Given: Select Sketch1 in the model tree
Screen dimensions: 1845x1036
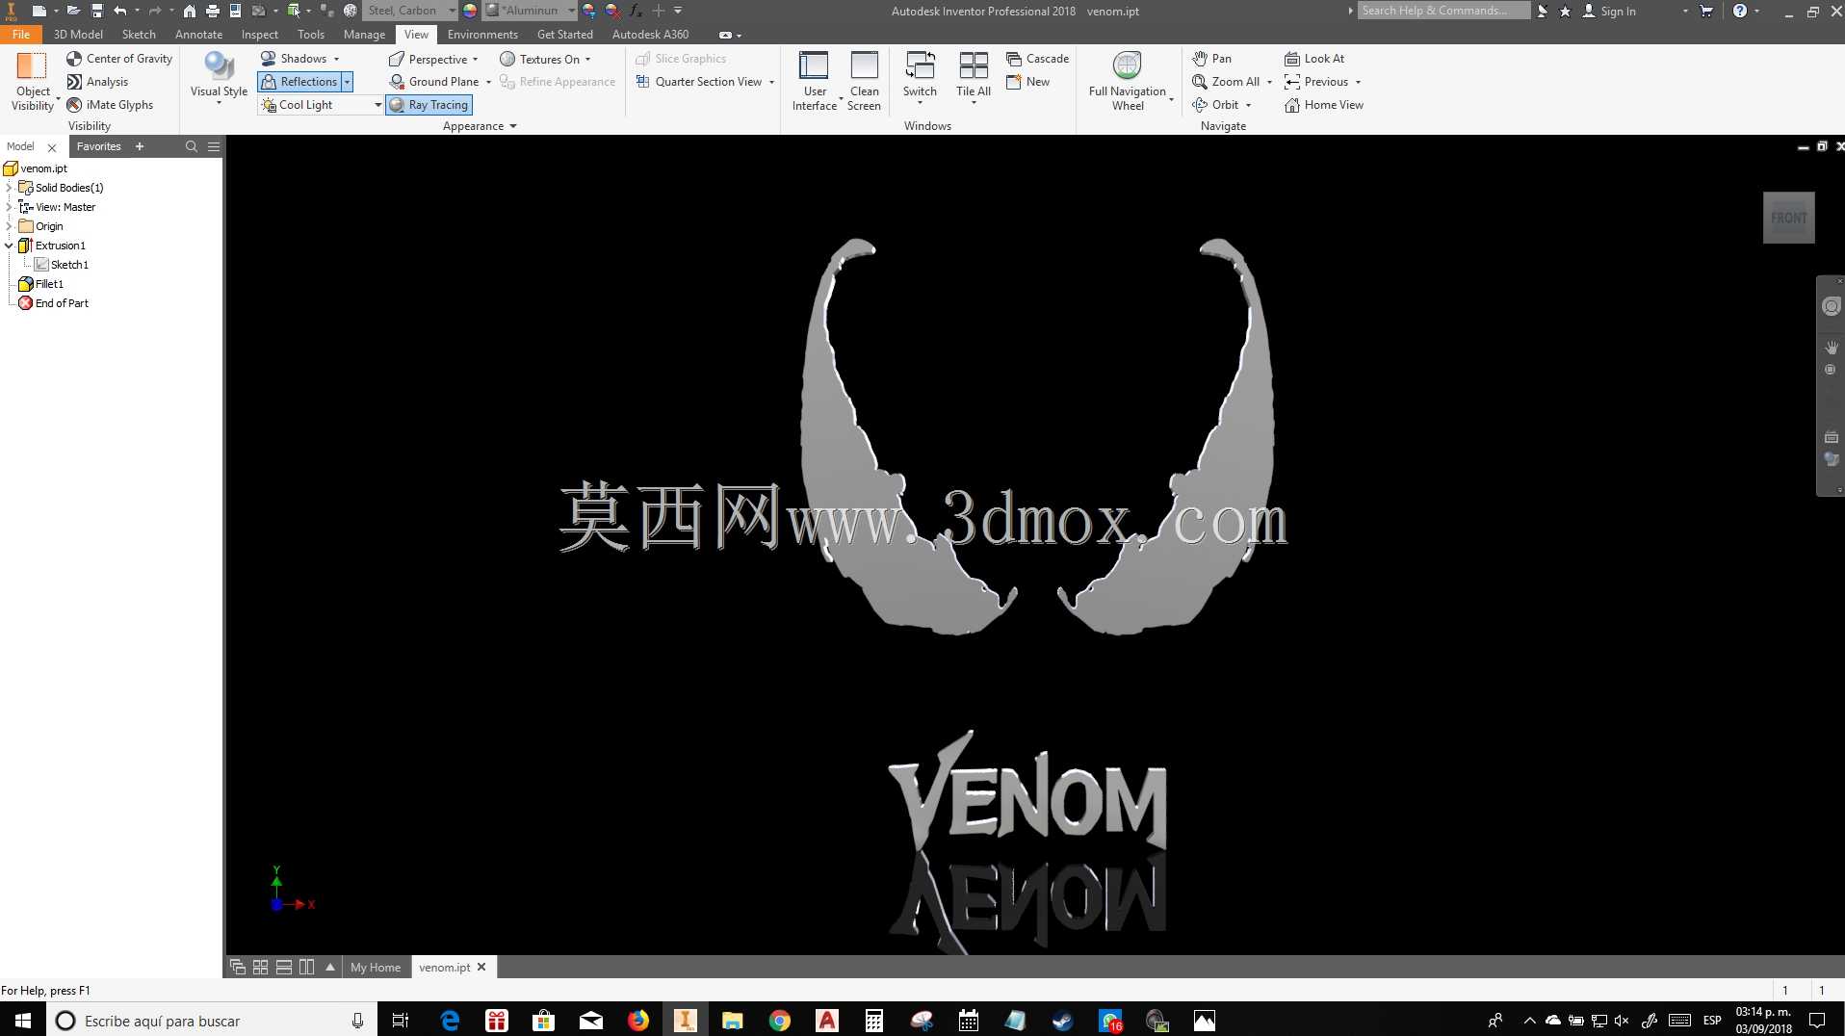Looking at the screenshot, I should click(62, 265).
